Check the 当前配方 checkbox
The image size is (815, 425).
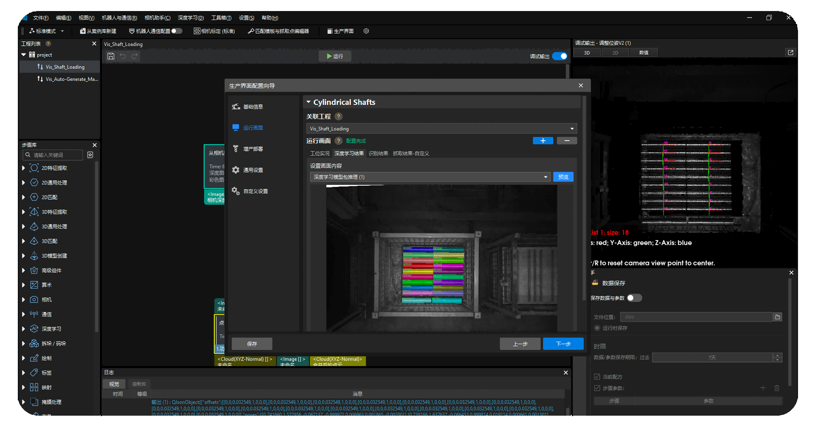(x=597, y=377)
